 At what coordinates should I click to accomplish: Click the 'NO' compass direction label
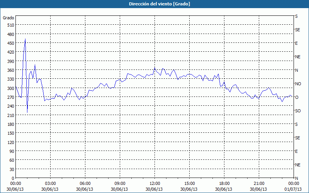click(x=298, y=84)
